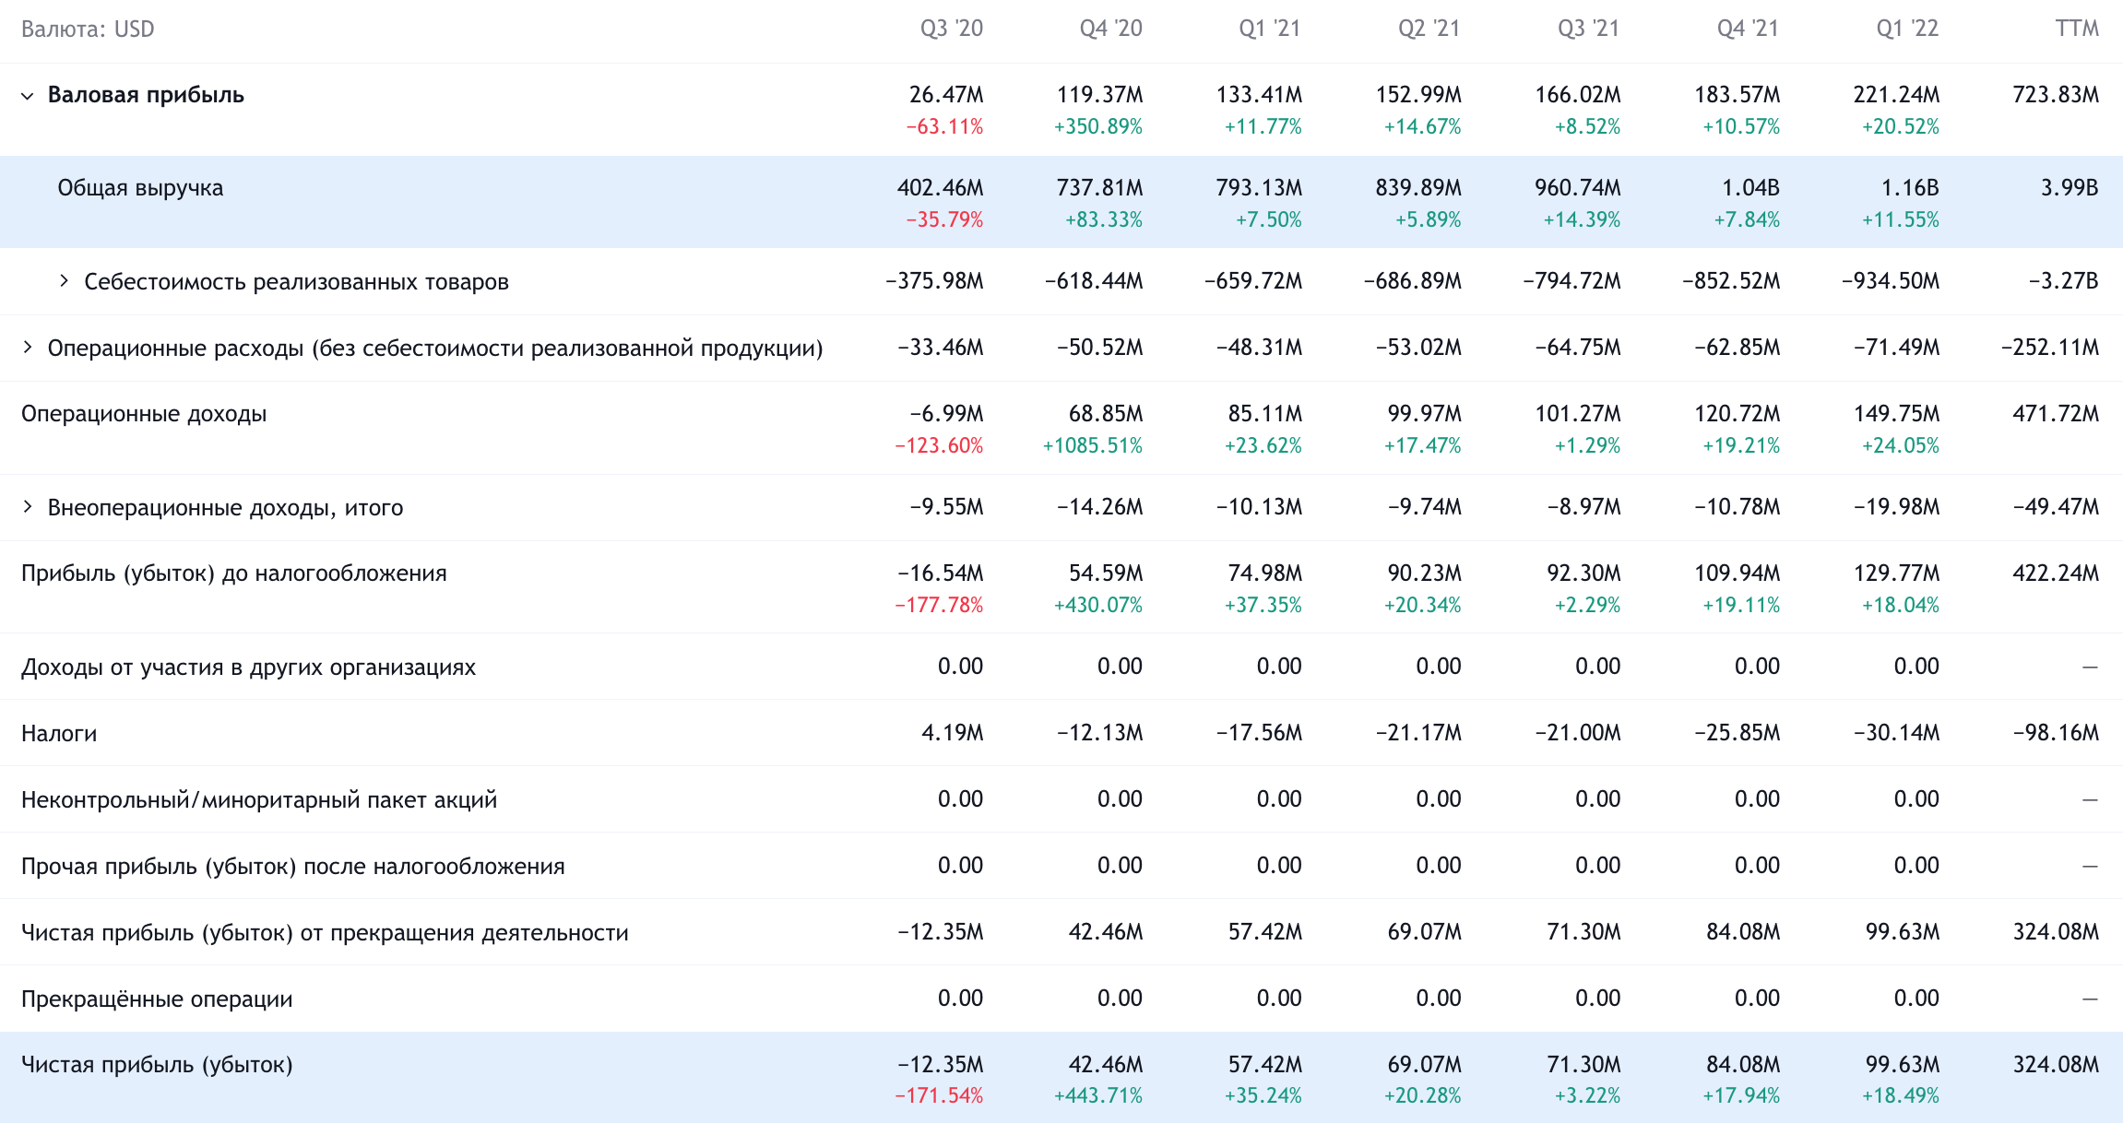Click the Q1 '21 column header
Viewport: 2123px width, 1123px height.
(x=1270, y=29)
